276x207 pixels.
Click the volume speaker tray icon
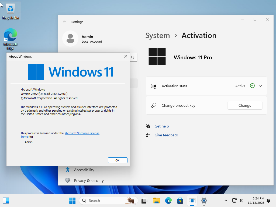point(241,201)
